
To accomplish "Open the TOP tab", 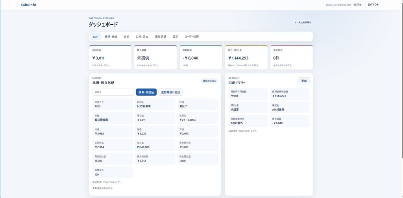I will click(x=95, y=36).
